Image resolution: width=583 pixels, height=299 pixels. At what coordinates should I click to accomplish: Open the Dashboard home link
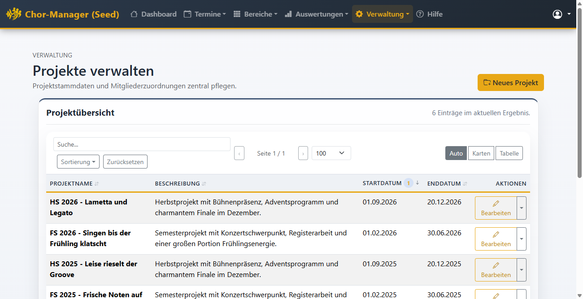153,14
